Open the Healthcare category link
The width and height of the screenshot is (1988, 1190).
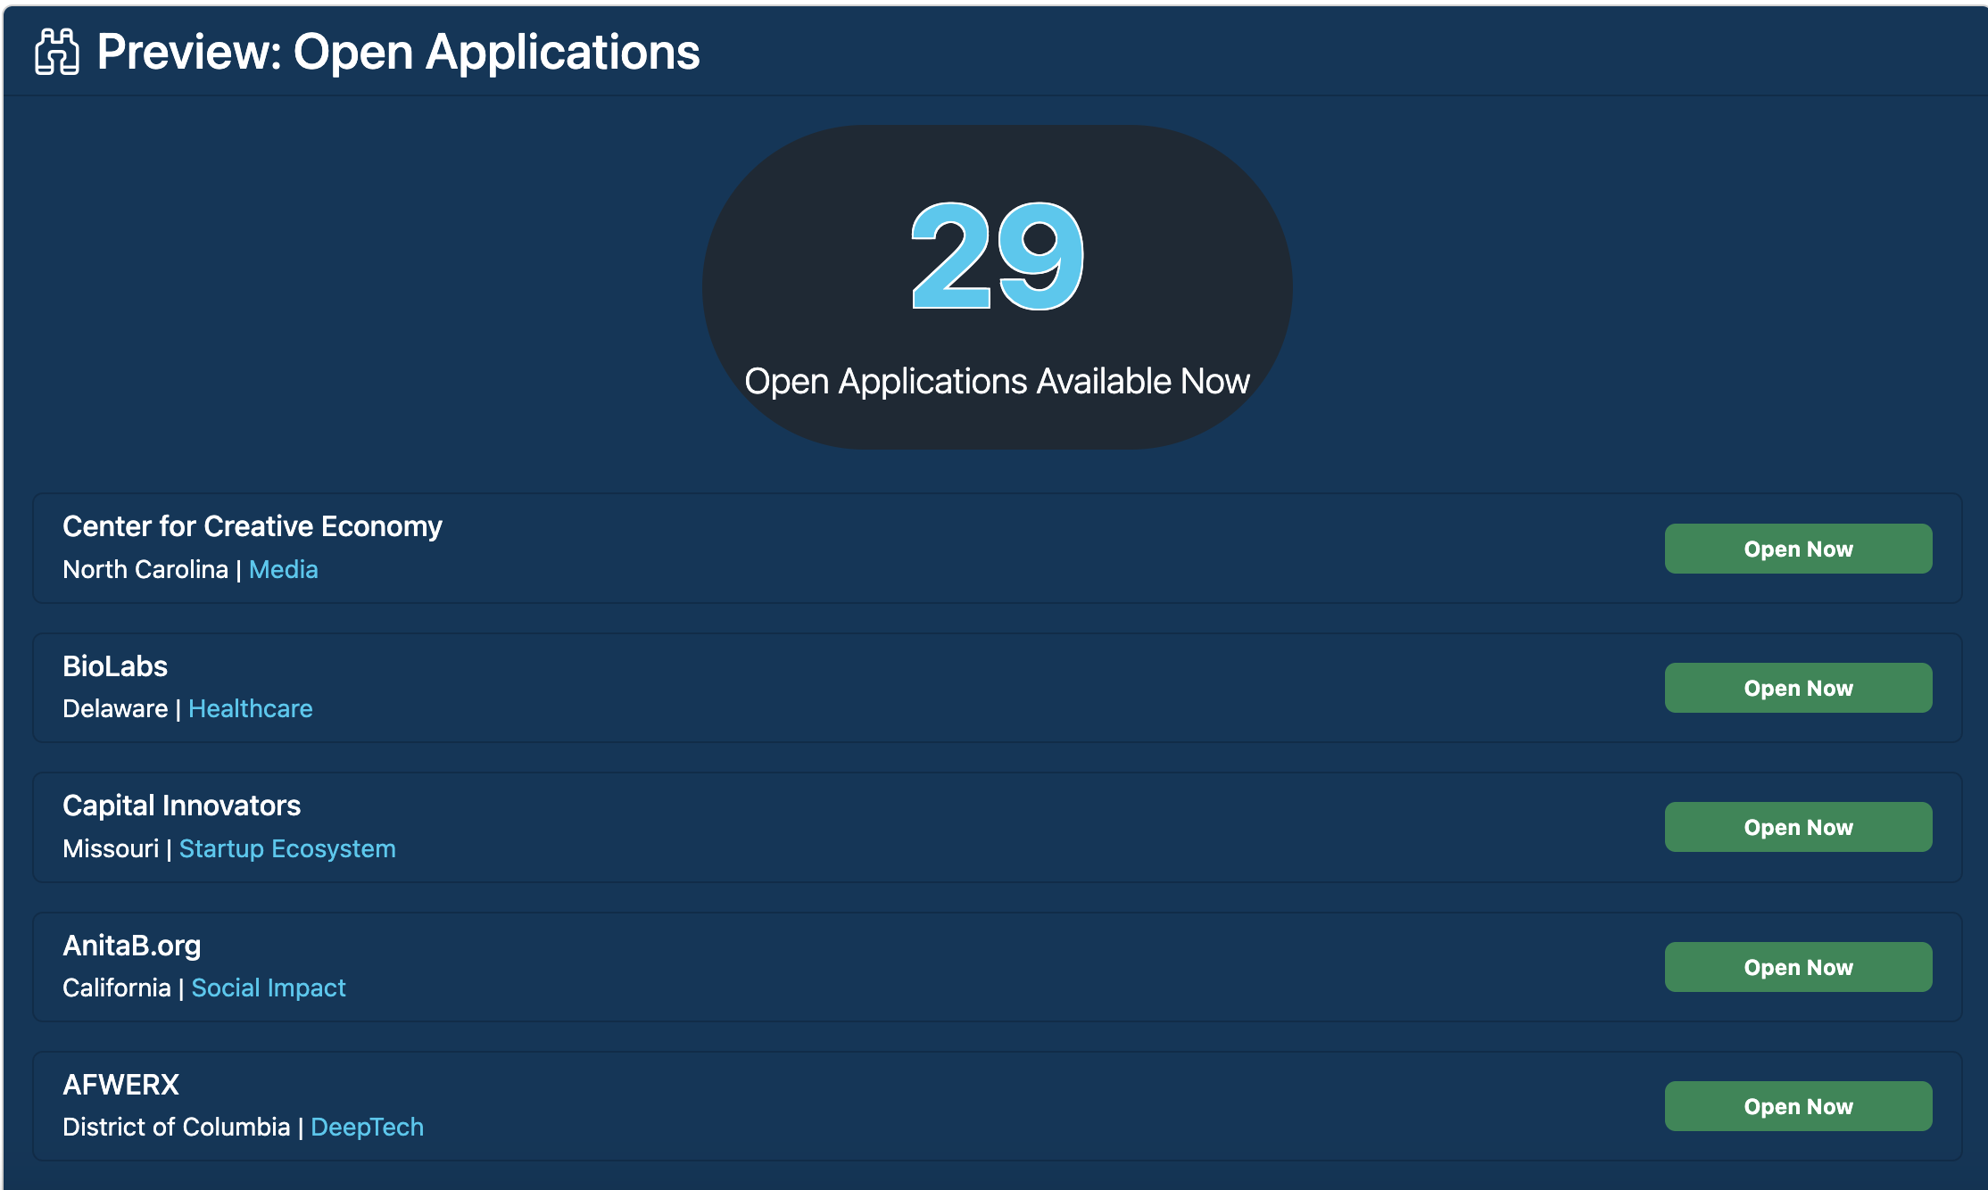250,708
